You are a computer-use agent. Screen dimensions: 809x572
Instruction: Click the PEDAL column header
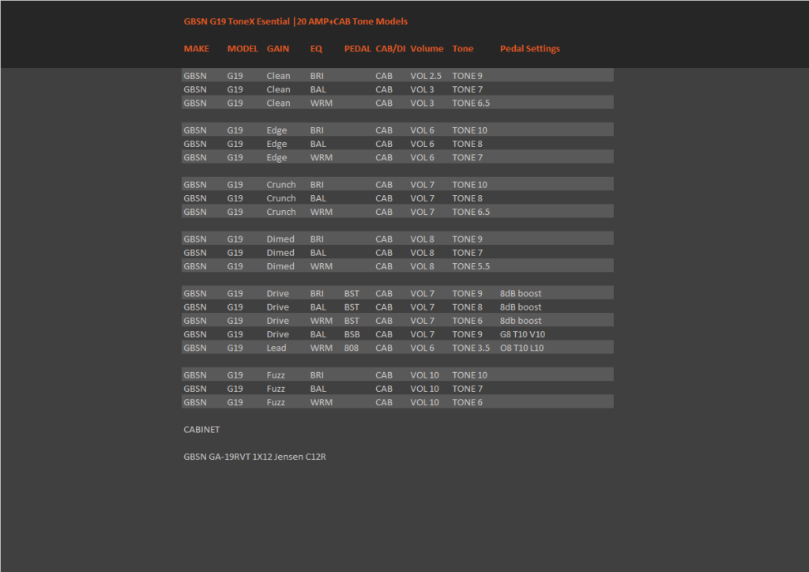(x=358, y=48)
